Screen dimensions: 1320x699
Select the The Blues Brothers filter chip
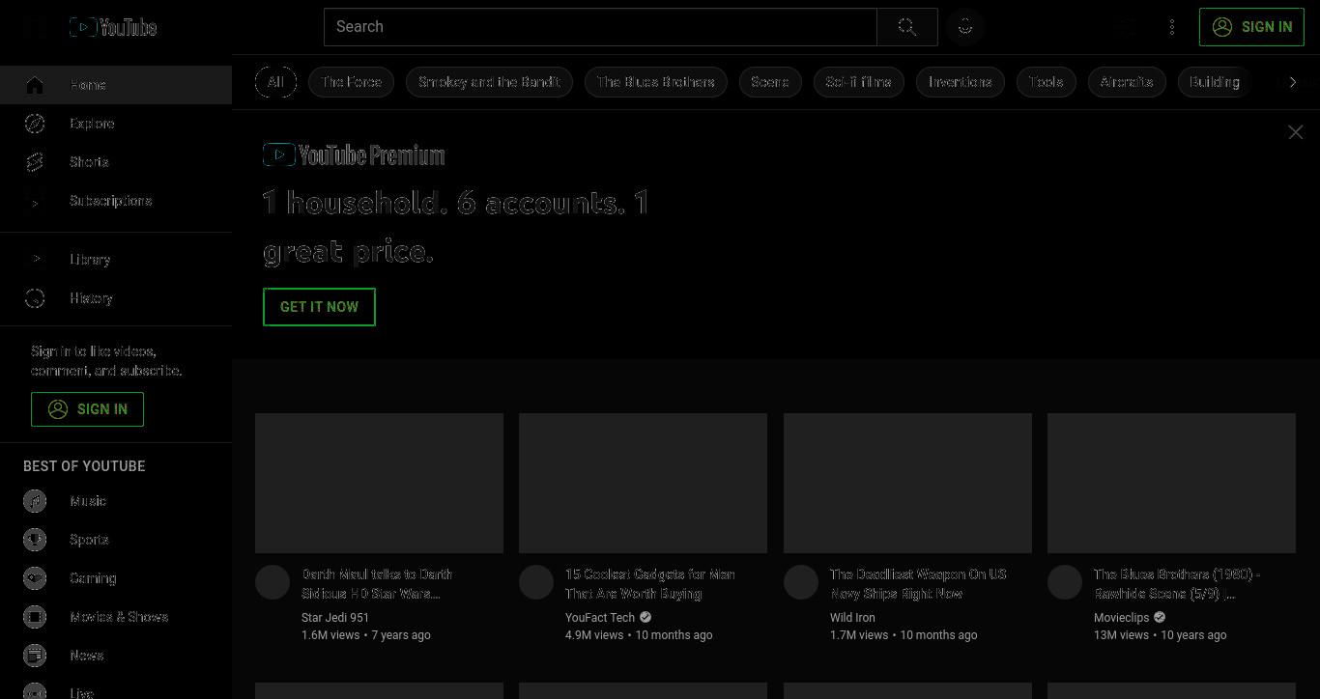[x=656, y=82]
